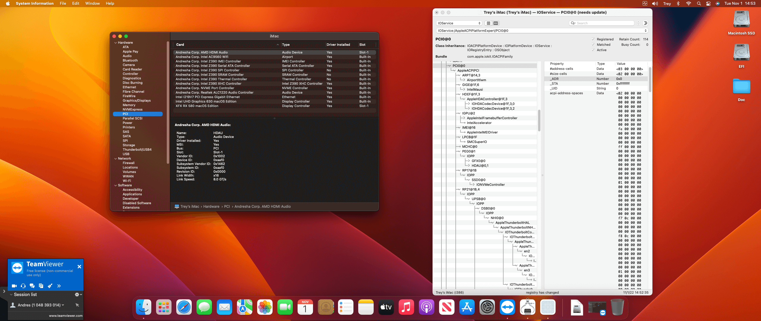The height and width of the screenshot is (321, 761).
Task: Click TeamViewer headset audio icon
Action: click(23, 286)
